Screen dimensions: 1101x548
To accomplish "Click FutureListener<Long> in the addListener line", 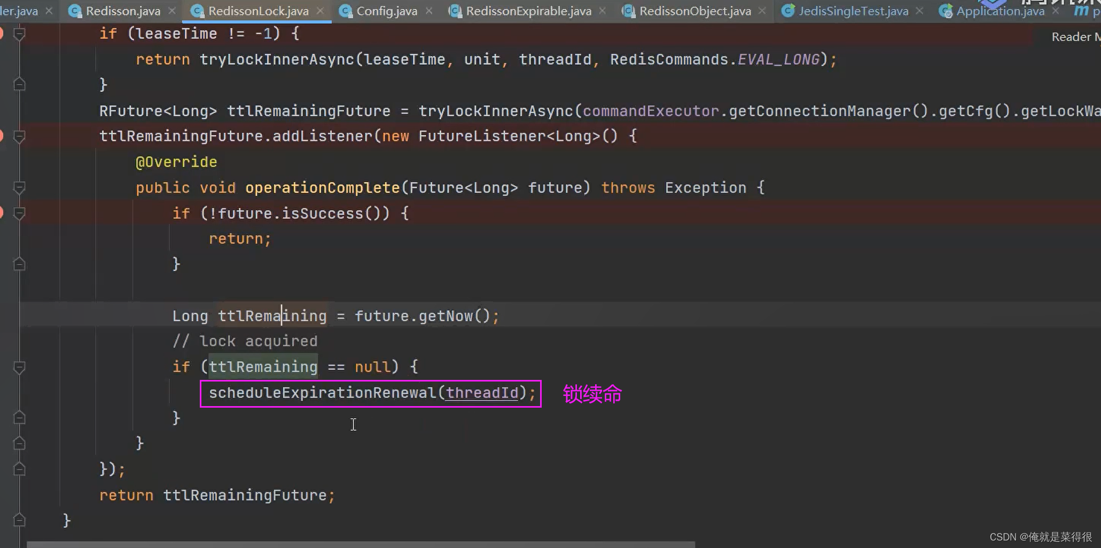I will [509, 136].
